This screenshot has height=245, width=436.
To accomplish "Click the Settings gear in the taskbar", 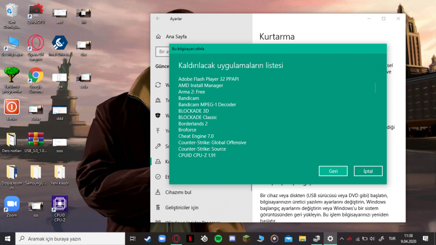I will [330, 239].
